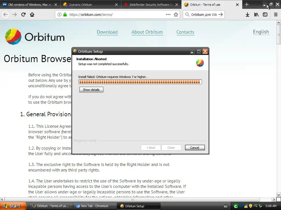Click the '1.3. The exclusive right' paragraph
This screenshot has height=210, width=281.
click(99, 167)
